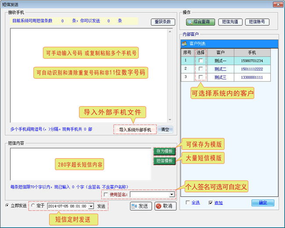Click the 手机 column header
285x228 pixels.
point(252,52)
